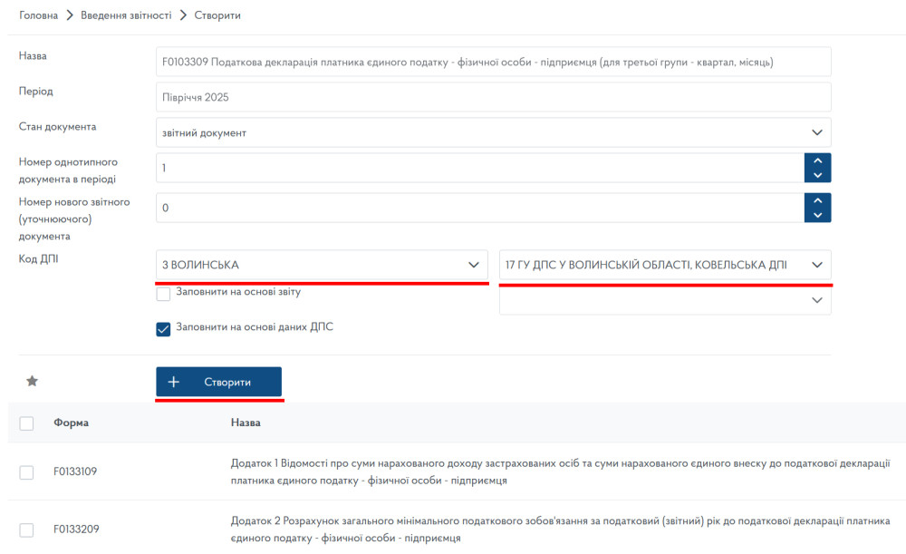This screenshot has width=906, height=554.
Task: Increase the new reporting document number
Action: 817,200
